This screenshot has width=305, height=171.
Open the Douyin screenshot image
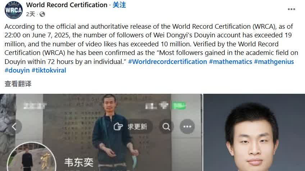101,132
